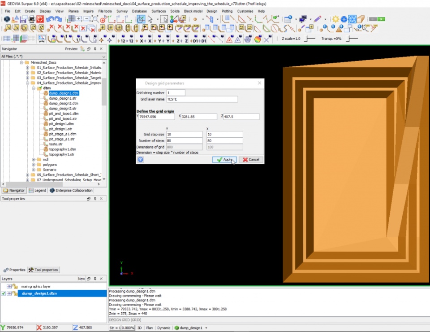Image resolution: width=430 pixels, height=332 pixels.
Task: Open the Block model menu
Action: pos(193,11)
